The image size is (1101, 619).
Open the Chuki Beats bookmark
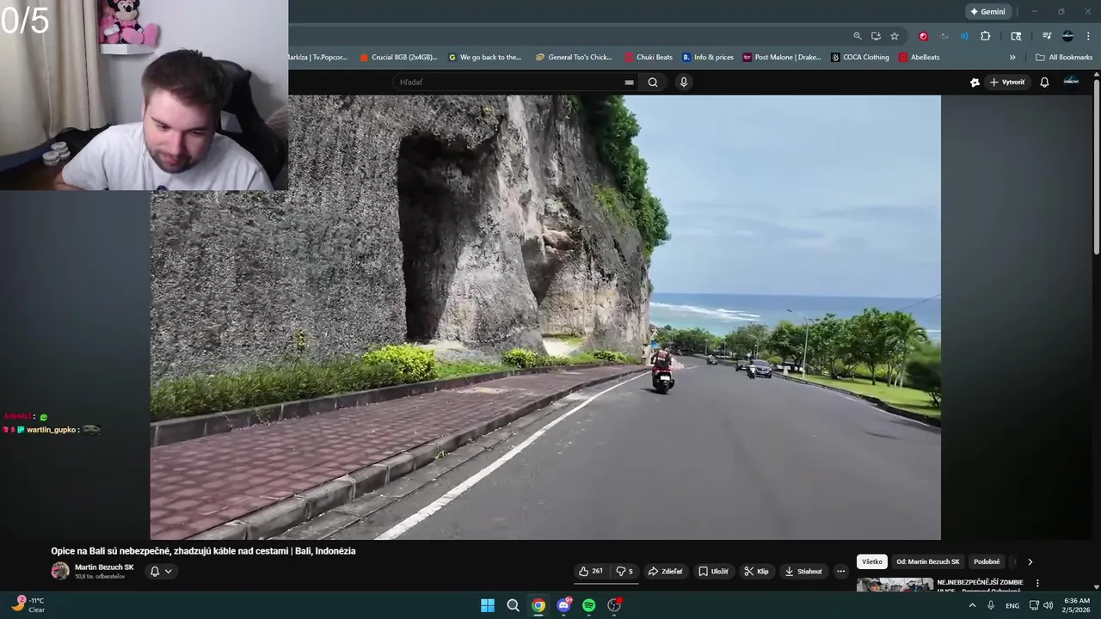pyautogui.click(x=649, y=58)
